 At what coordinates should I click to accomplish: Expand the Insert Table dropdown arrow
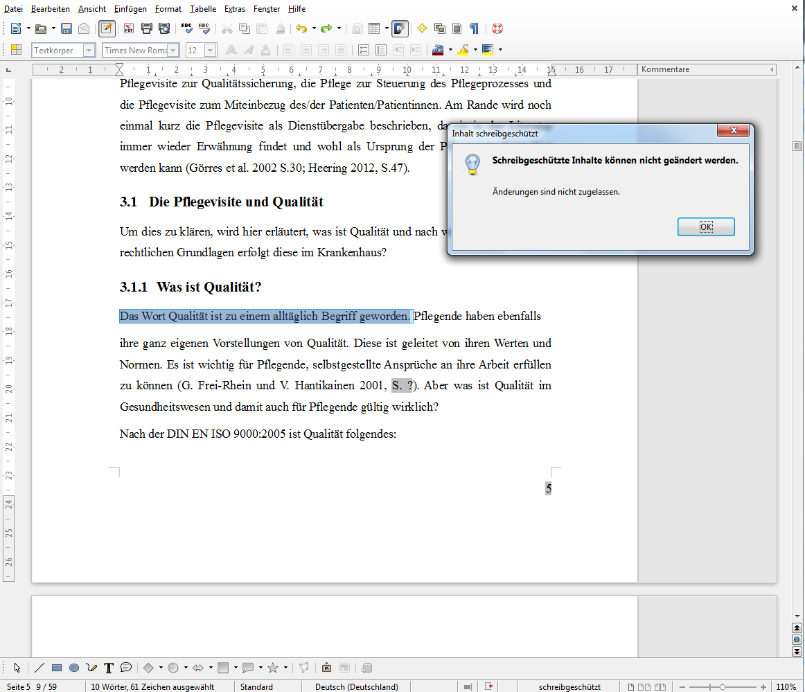pyautogui.click(x=387, y=28)
